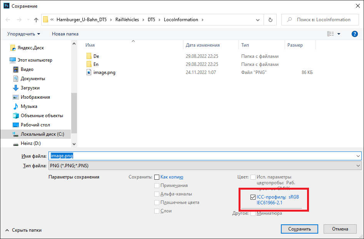364x239 pixels.
Task: Sort by Дата изменения column
Action: coord(211,45)
